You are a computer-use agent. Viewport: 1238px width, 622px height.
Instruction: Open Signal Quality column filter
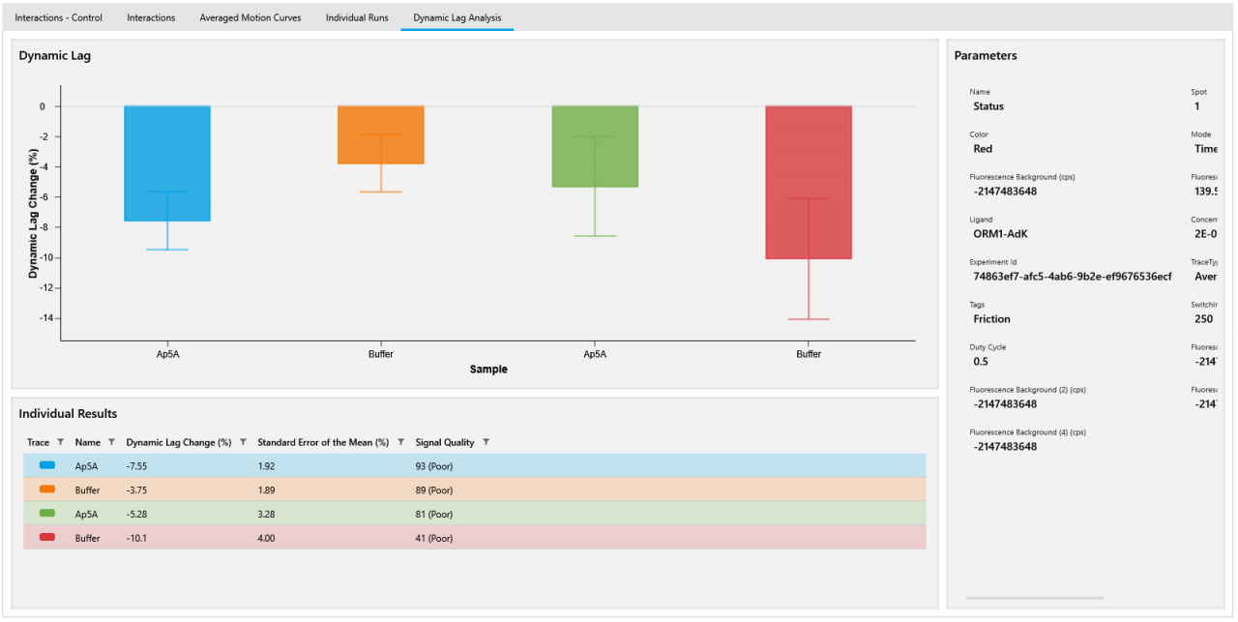click(x=486, y=442)
